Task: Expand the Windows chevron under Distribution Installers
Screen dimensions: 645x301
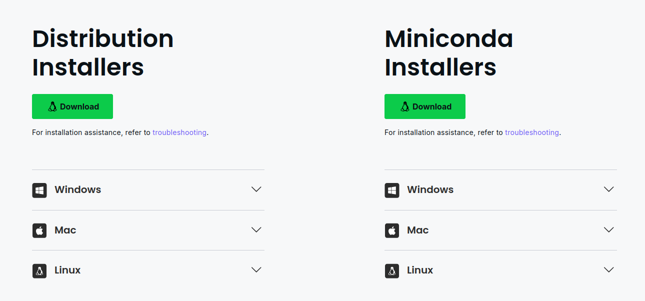Action: [256, 189]
